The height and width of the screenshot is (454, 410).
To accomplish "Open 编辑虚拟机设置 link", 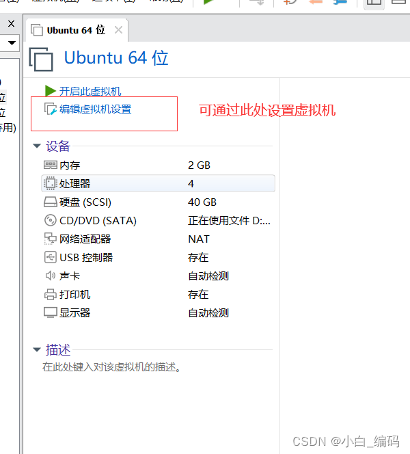I will (x=96, y=109).
